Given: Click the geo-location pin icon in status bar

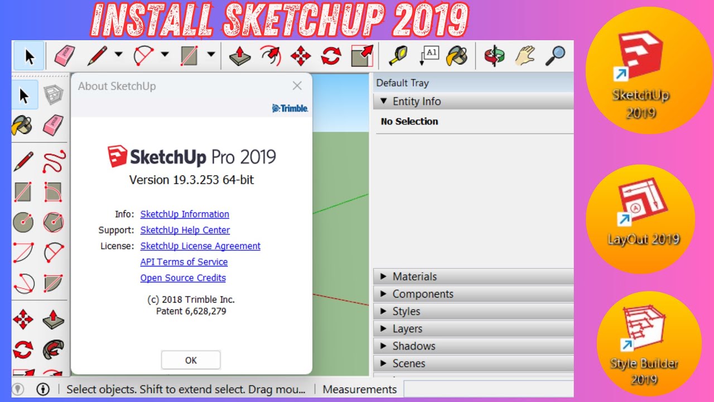Looking at the screenshot, I should coord(18,389).
